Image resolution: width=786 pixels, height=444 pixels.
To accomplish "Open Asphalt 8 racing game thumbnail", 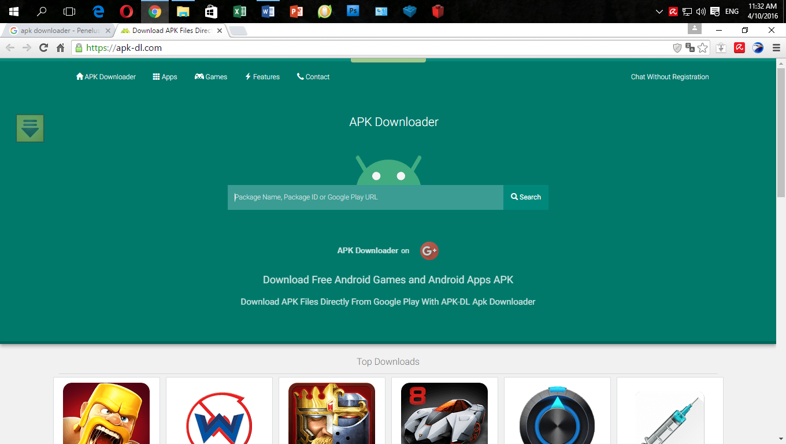I will click(444, 413).
